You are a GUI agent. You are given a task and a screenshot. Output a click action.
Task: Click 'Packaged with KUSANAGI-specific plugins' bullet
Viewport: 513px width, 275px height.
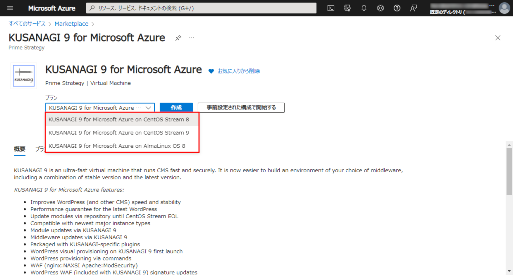click(85, 244)
